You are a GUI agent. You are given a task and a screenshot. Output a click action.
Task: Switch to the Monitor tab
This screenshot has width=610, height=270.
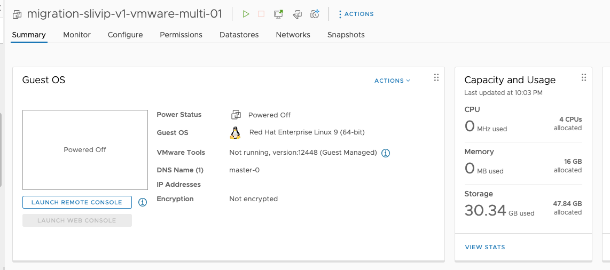pos(77,35)
